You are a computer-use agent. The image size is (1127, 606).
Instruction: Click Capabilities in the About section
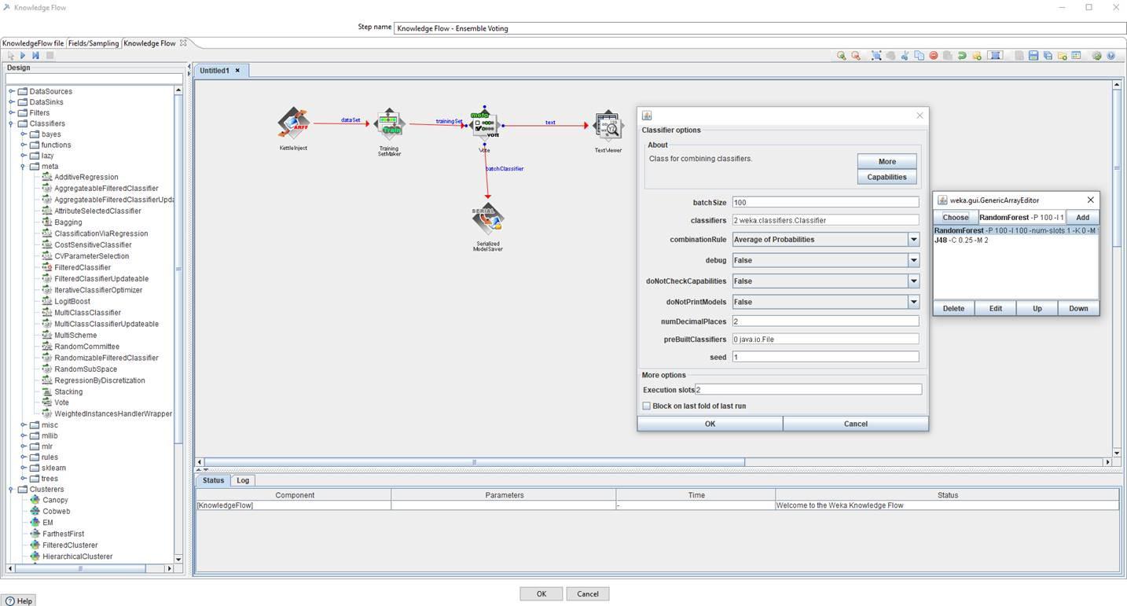[886, 177]
